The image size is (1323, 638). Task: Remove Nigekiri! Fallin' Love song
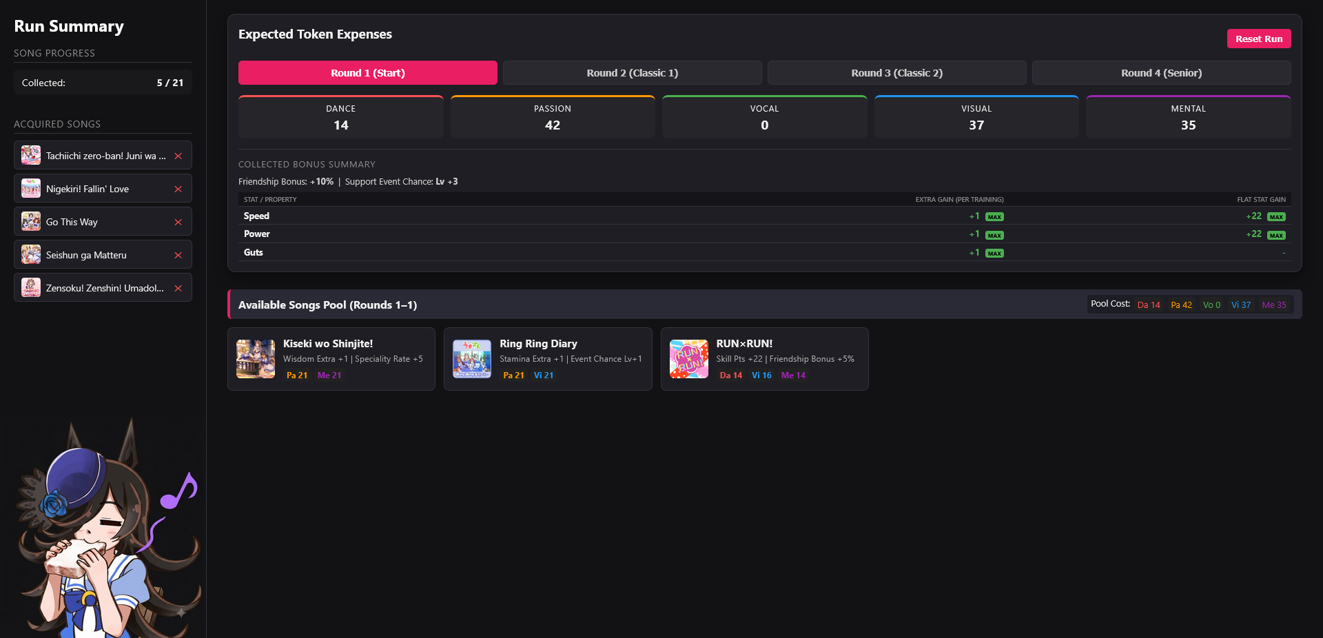tap(178, 189)
